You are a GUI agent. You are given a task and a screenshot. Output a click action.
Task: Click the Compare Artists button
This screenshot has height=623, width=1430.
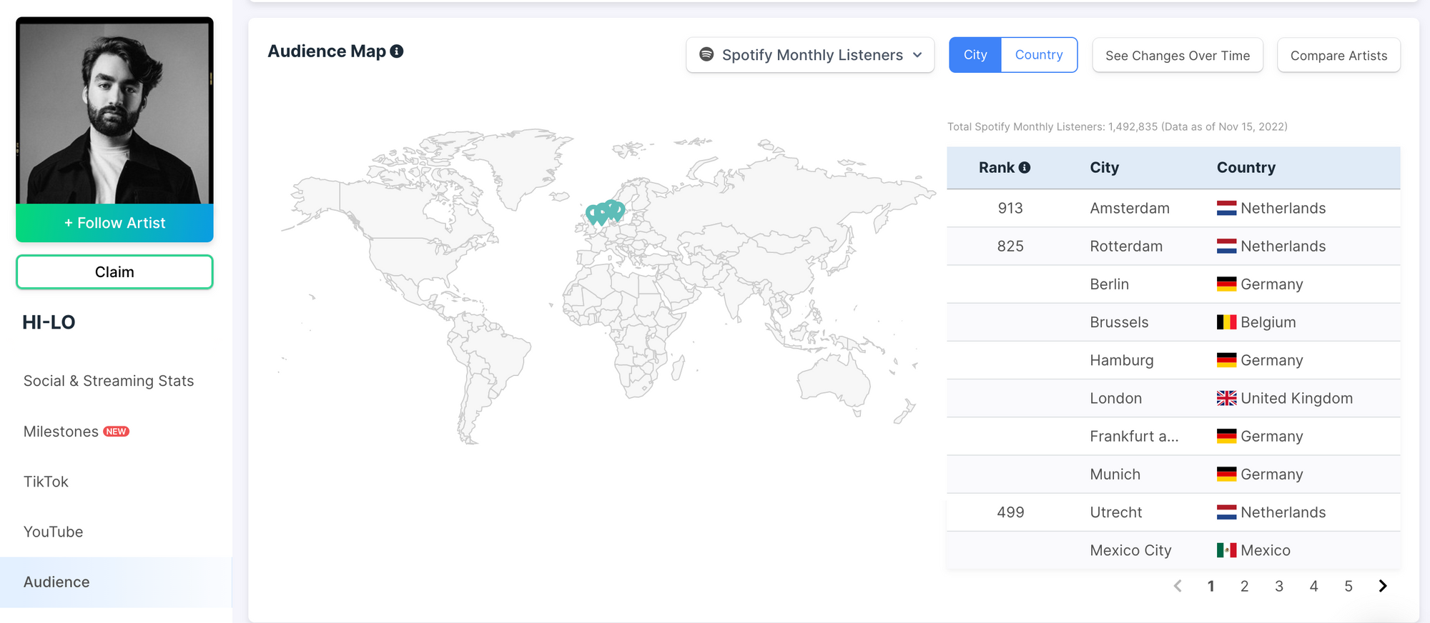click(x=1338, y=56)
